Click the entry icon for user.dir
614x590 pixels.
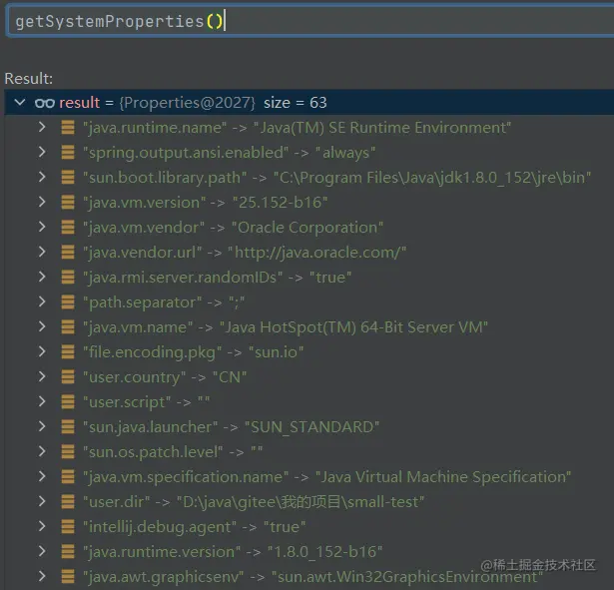[x=68, y=502]
